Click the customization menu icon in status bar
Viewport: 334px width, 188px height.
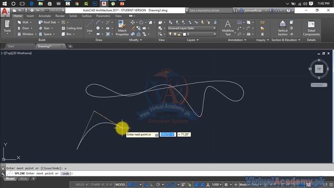[x=331, y=184]
